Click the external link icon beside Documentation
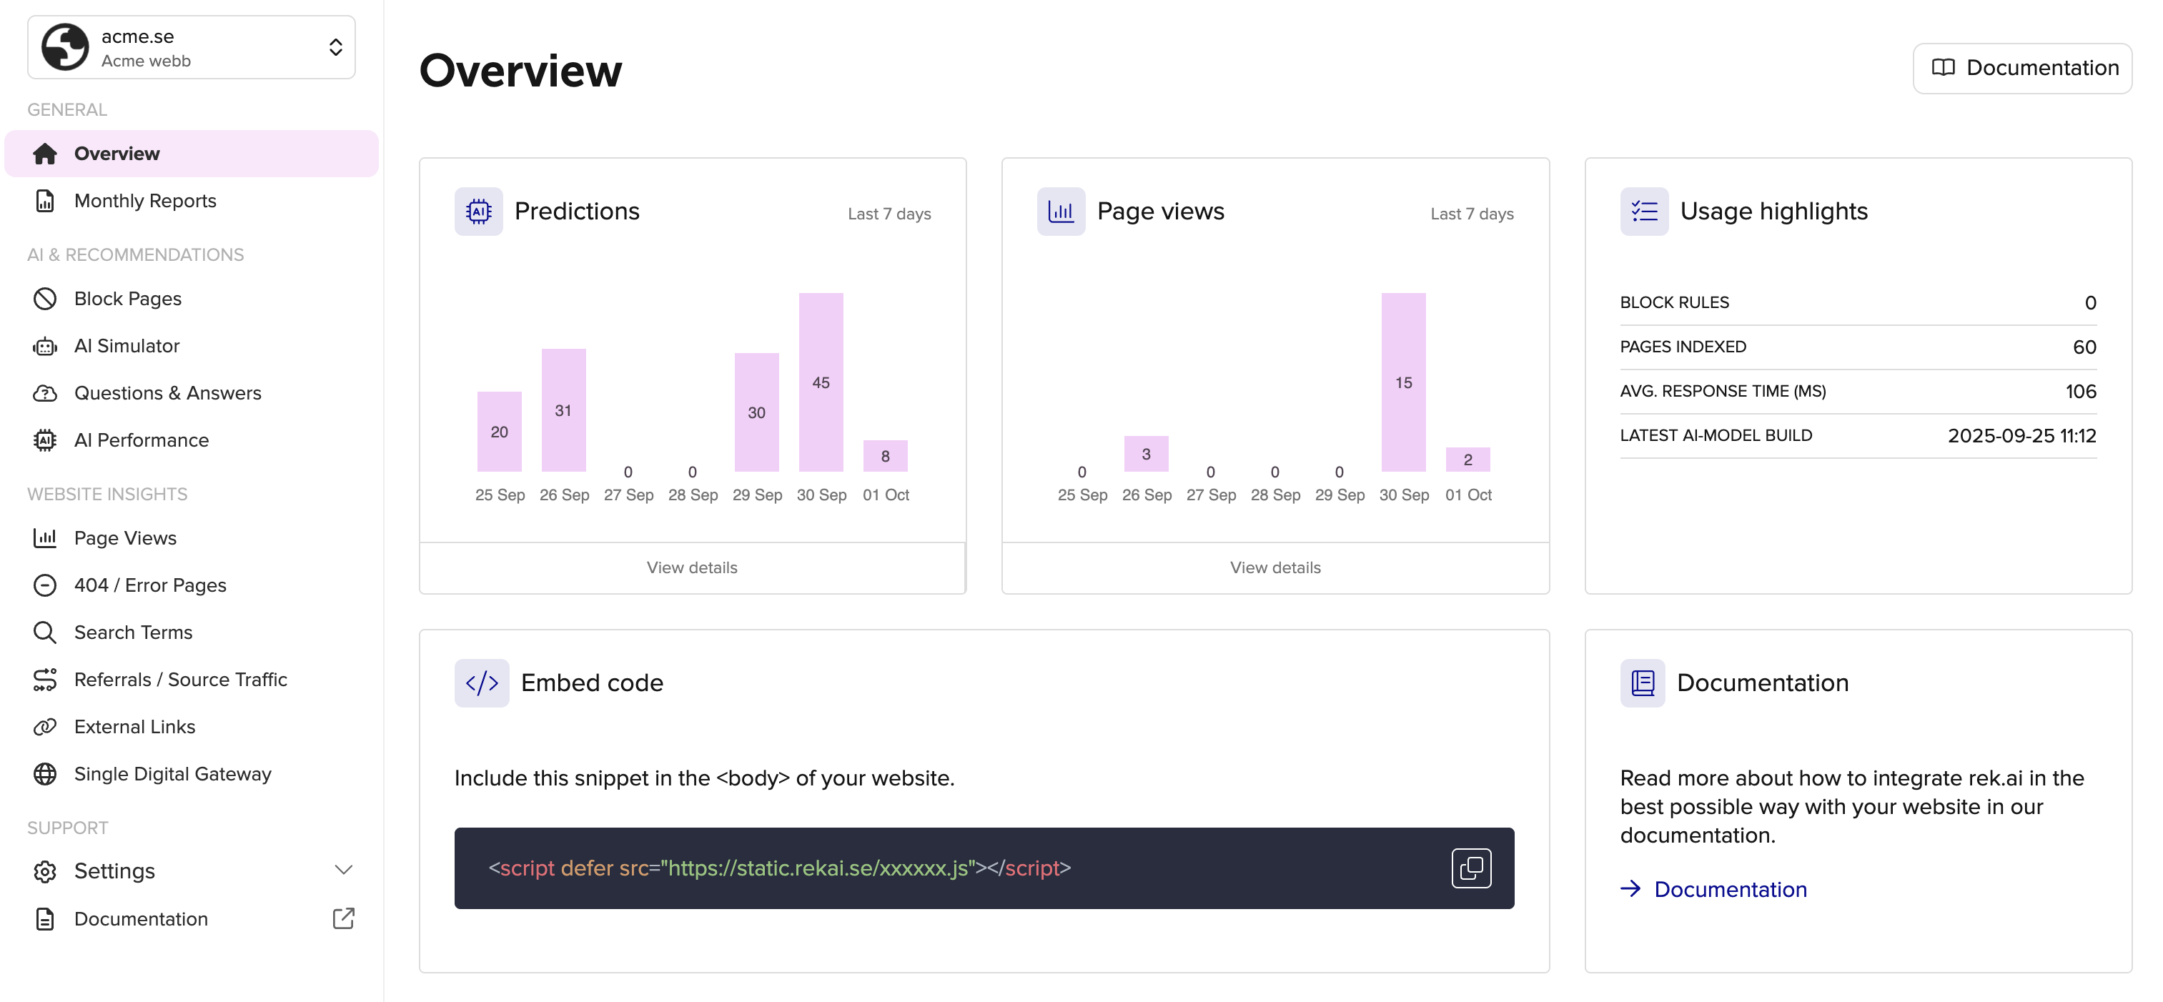The image size is (2163, 1002). 343,918
